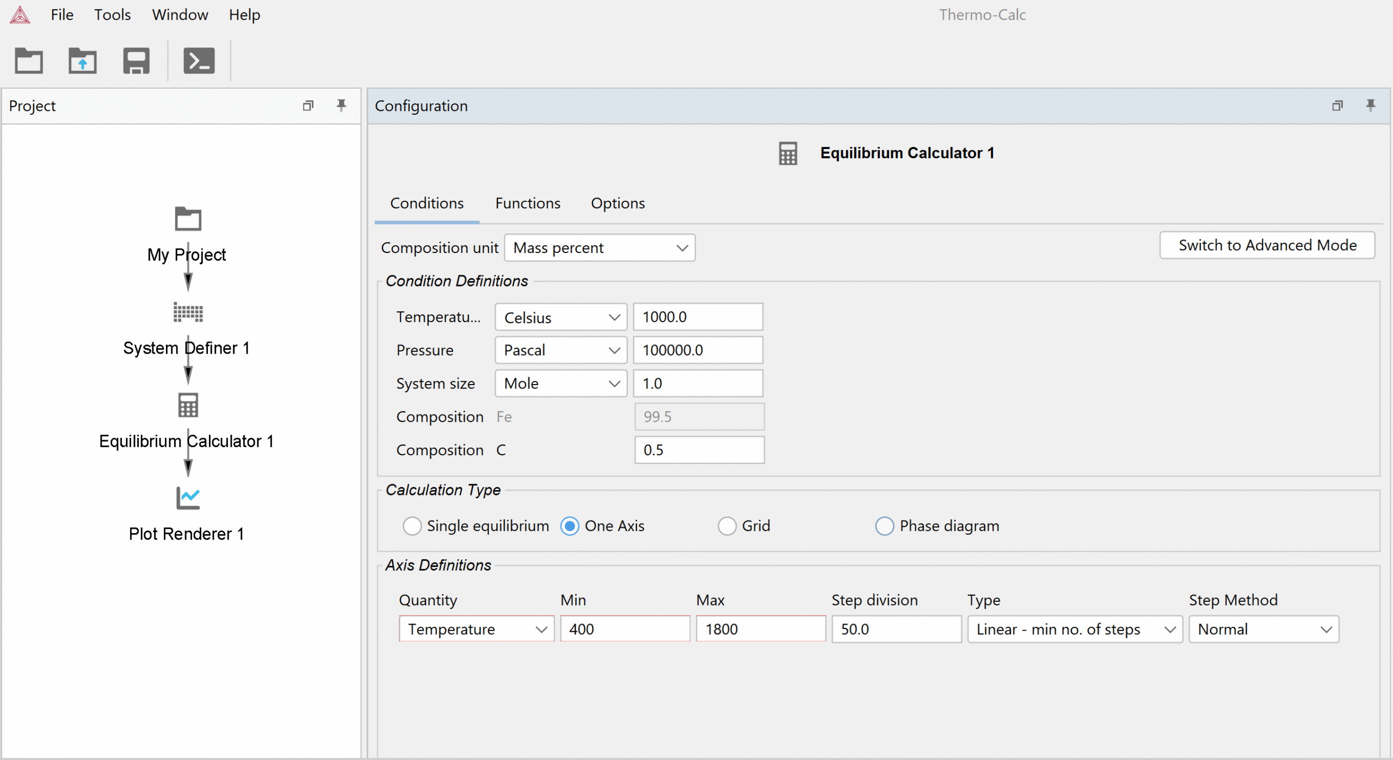This screenshot has width=1393, height=760.
Task: Open Type Linear min no. of steps dropdown
Action: click(1075, 629)
